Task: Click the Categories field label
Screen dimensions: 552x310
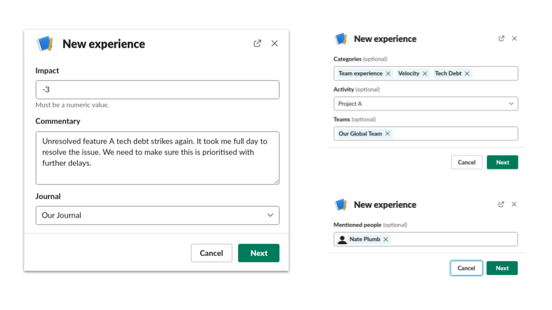Action: click(347, 59)
